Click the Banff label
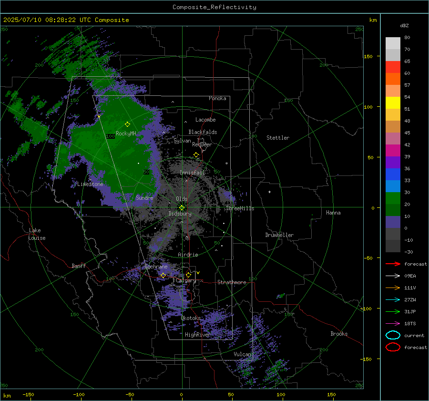Viewport: 429px width, 401px height. pyautogui.click(x=79, y=266)
